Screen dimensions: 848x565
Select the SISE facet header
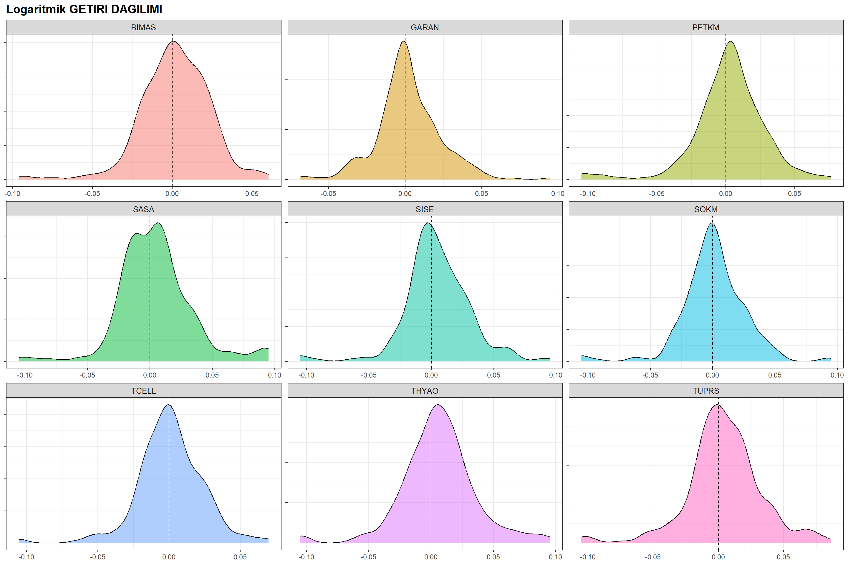coord(425,209)
